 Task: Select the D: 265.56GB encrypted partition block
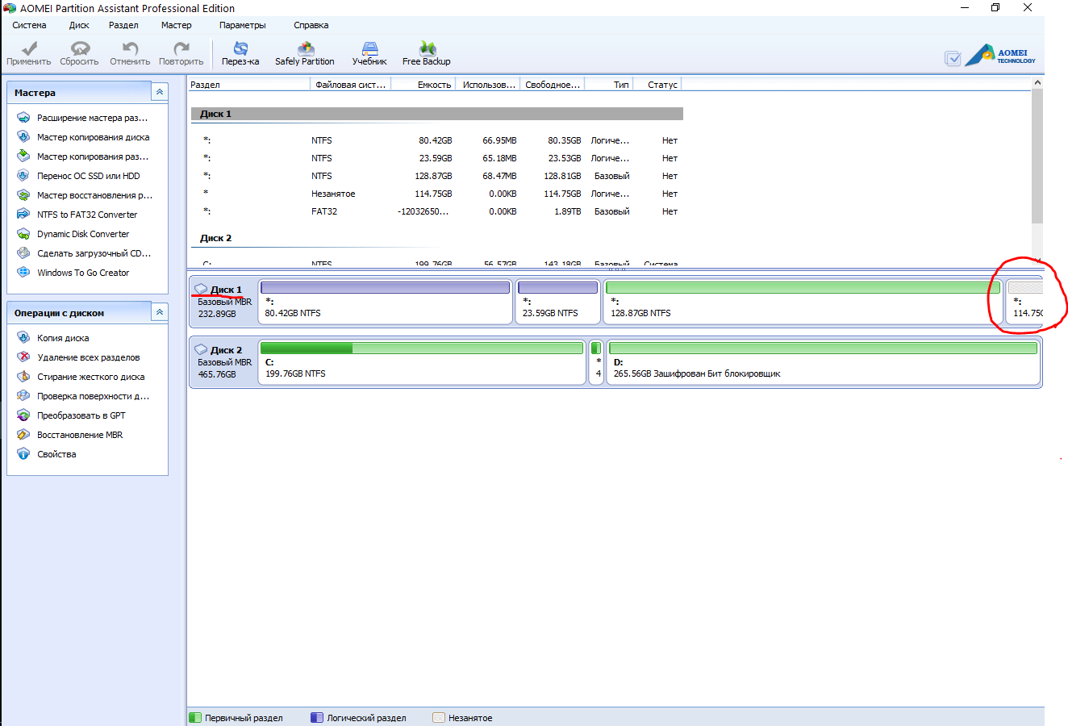coord(823,362)
